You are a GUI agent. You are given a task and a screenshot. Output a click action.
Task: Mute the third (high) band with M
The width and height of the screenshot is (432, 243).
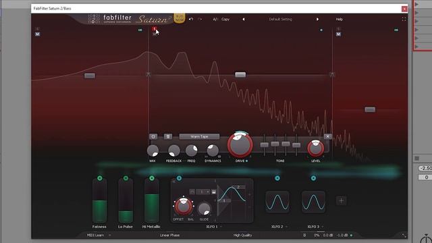click(338, 34)
